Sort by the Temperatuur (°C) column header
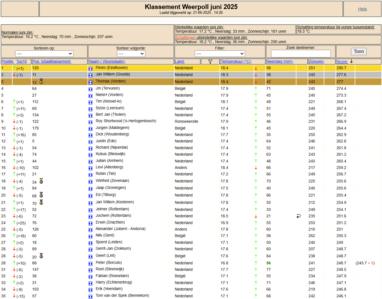The height and width of the screenshot is (299, 382). (236, 61)
